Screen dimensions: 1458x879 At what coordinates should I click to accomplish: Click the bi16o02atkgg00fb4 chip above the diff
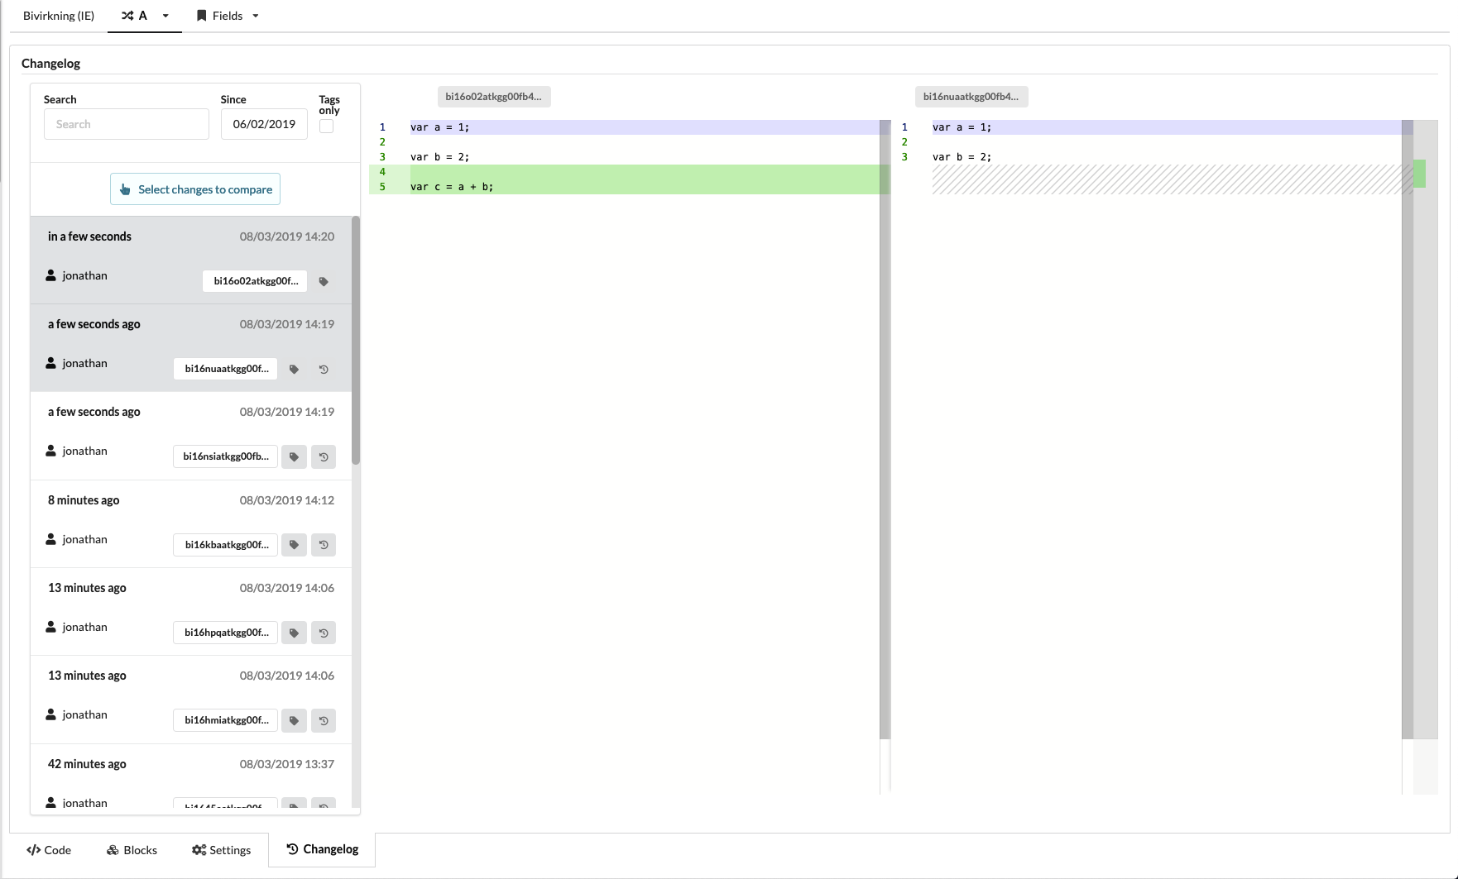click(x=494, y=96)
